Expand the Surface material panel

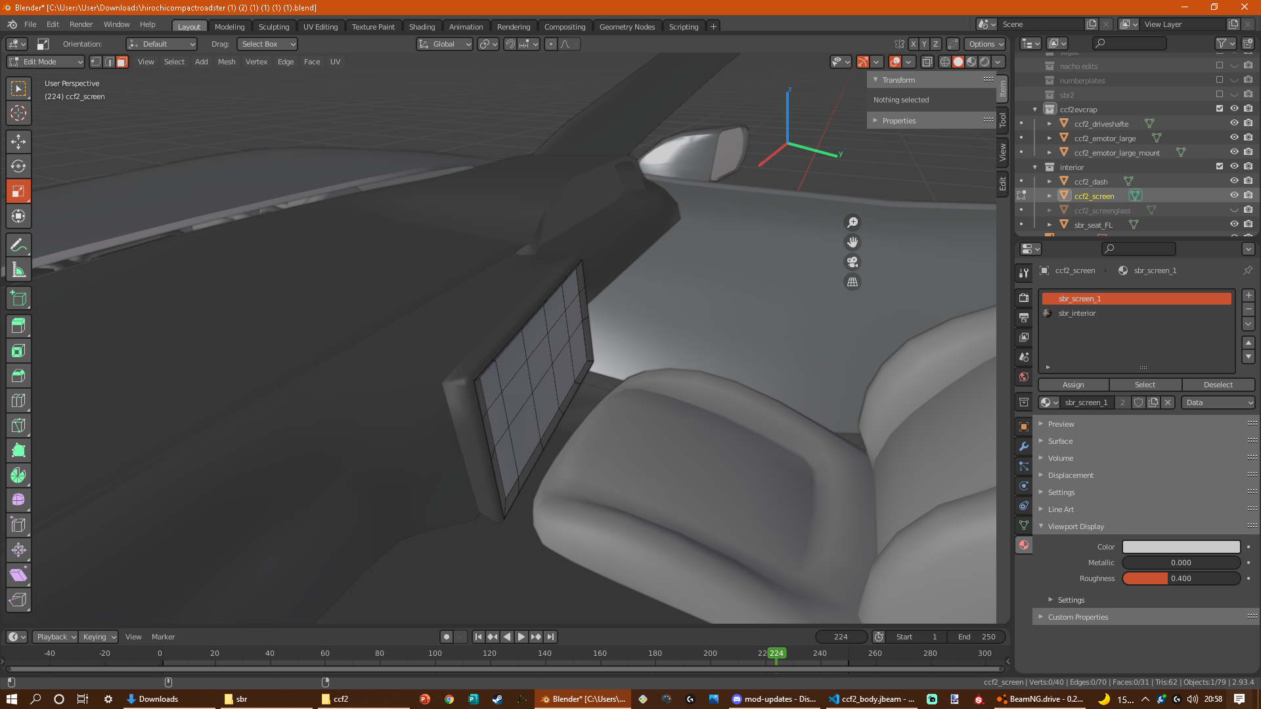click(1060, 441)
